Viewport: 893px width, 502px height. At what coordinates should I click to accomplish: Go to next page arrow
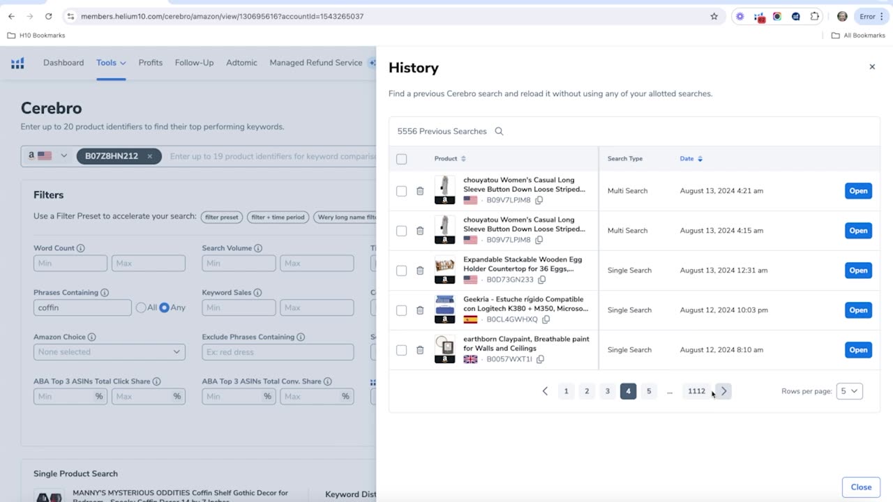click(x=723, y=391)
